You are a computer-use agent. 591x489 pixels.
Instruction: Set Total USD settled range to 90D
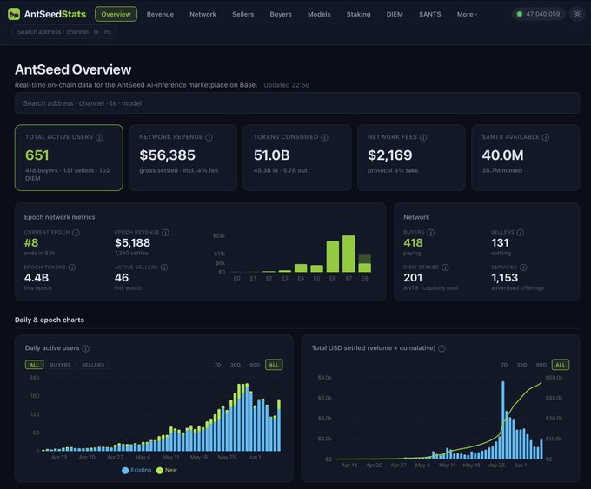point(541,365)
